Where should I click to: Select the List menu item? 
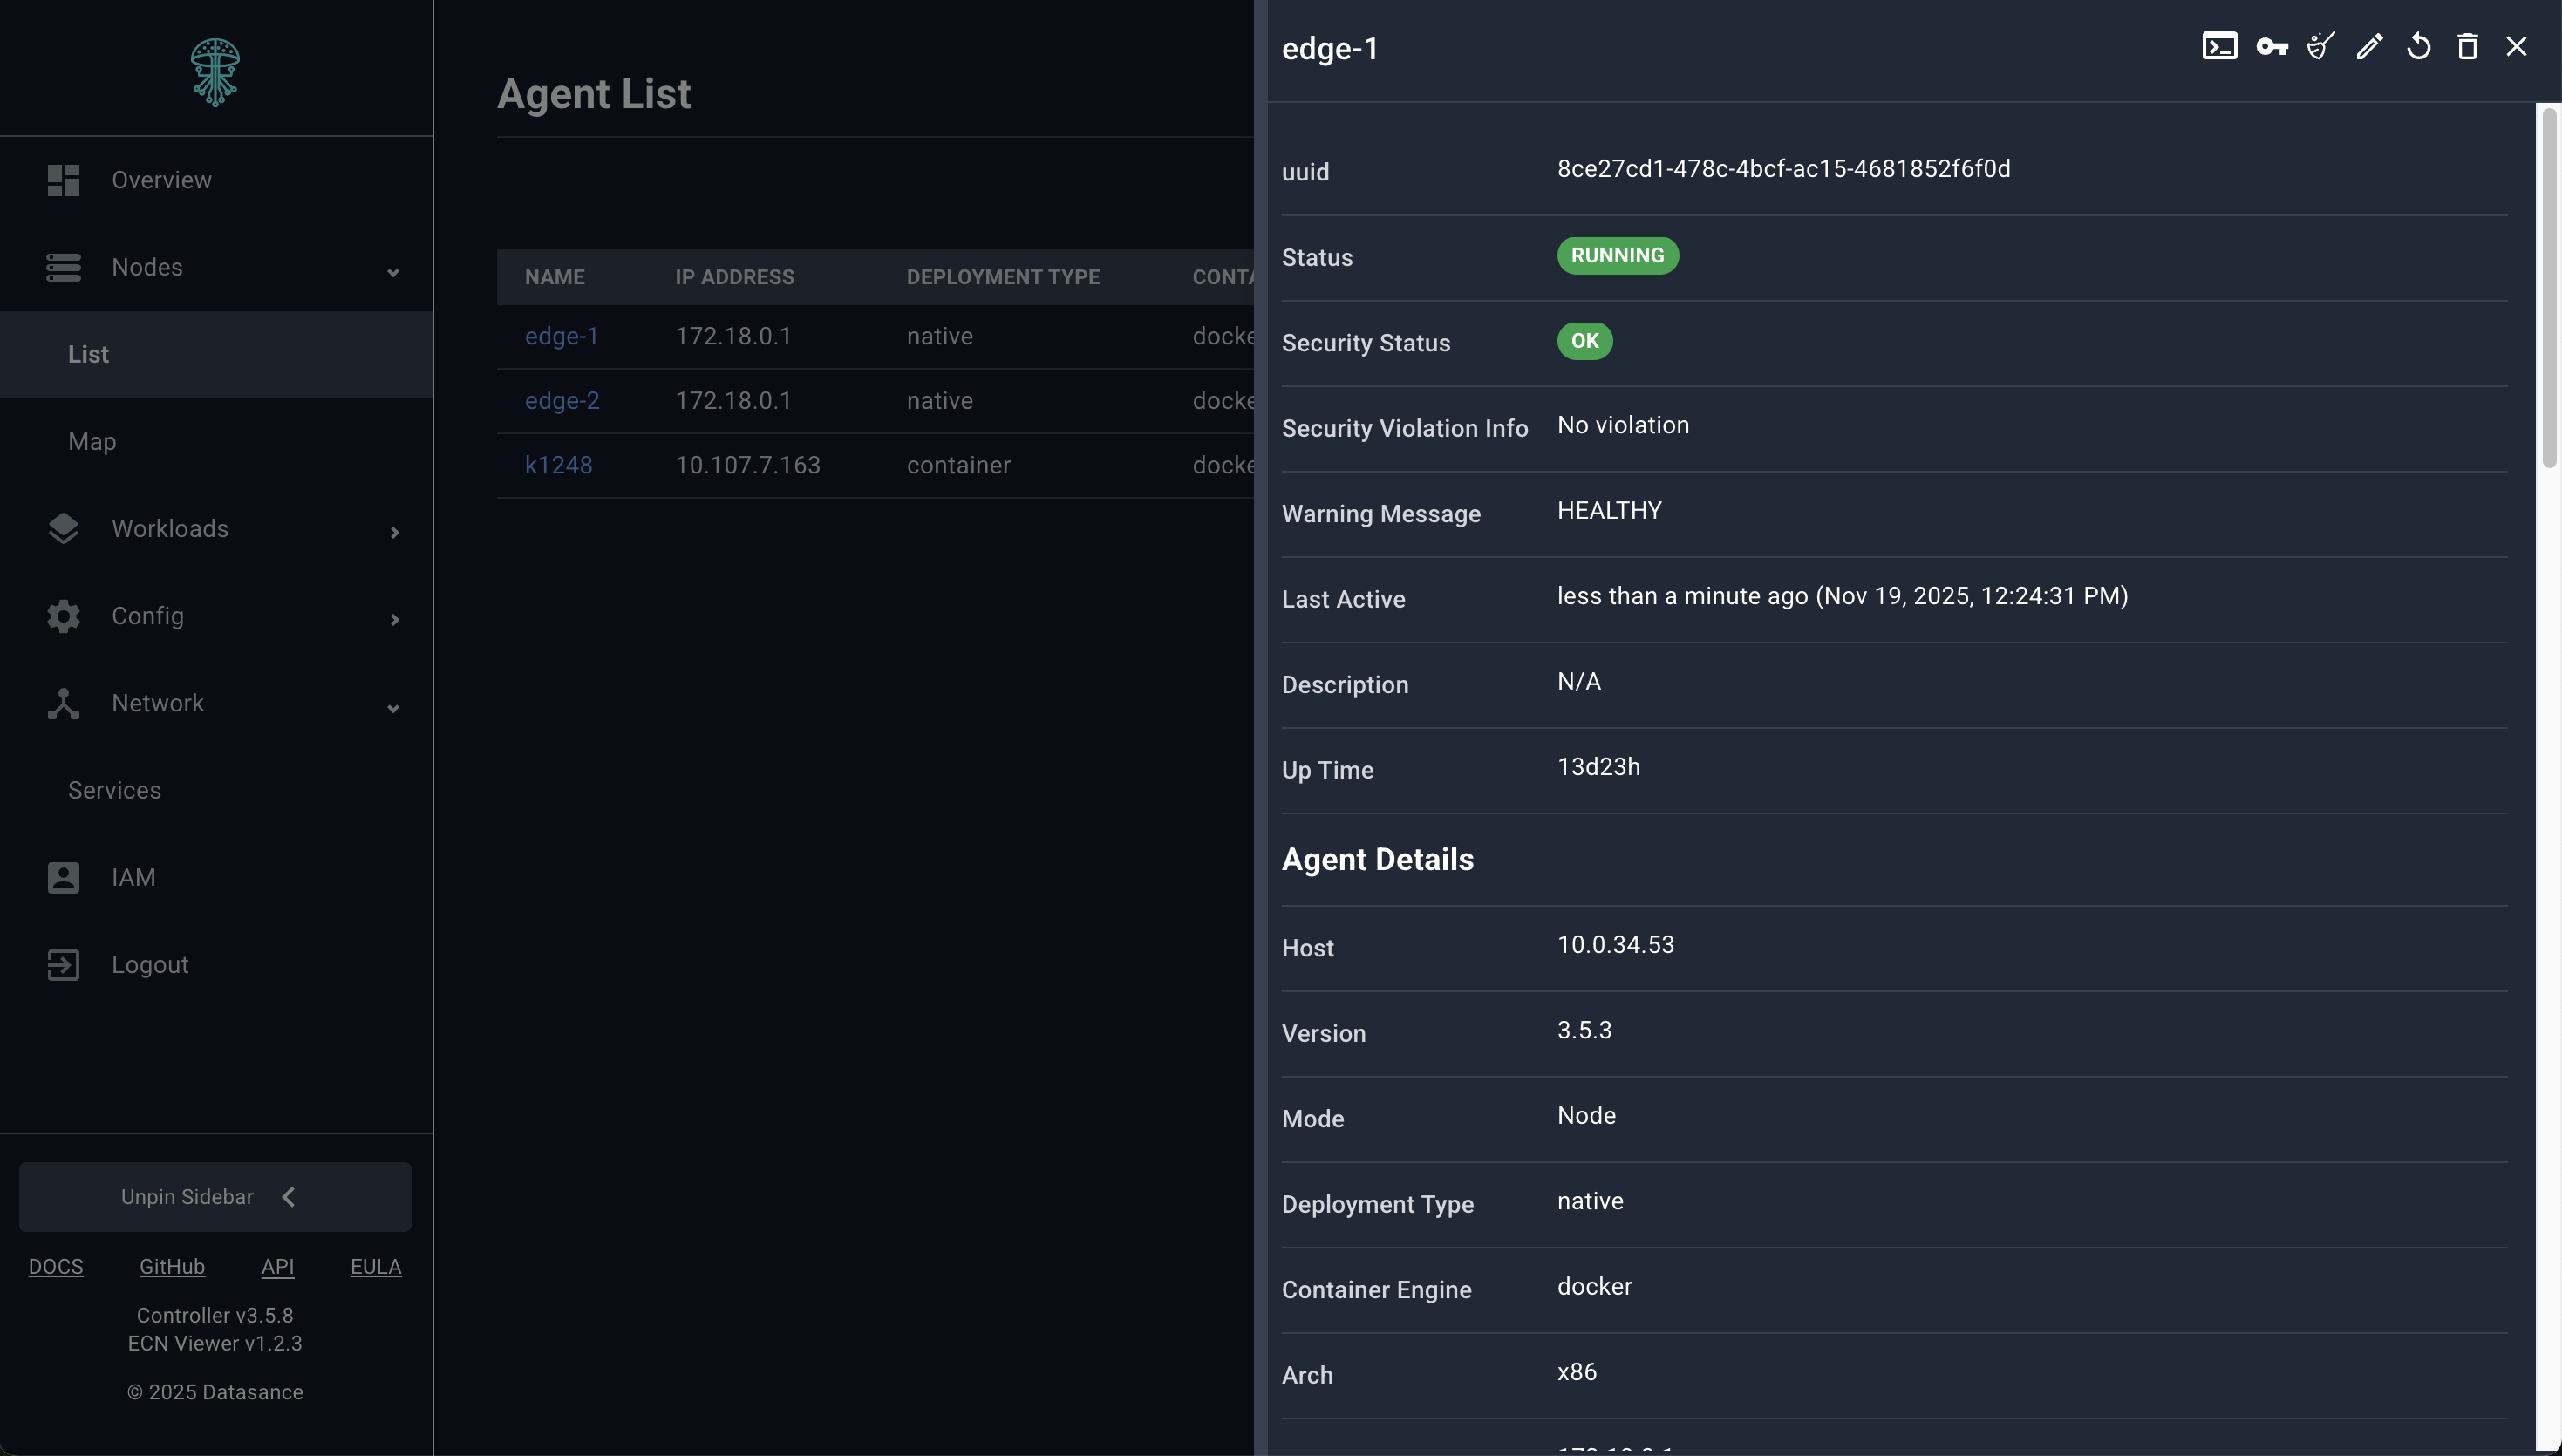click(88, 354)
